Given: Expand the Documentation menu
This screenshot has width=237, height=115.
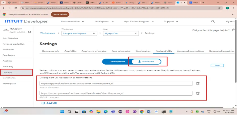Looking at the screenshot, I should point(72,21).
